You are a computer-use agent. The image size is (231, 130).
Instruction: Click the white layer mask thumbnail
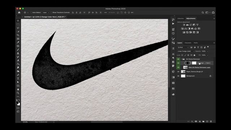(x=194, y=63)
